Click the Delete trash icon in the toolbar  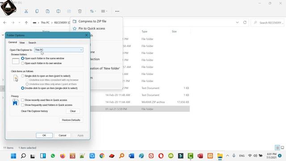[80, 11]
